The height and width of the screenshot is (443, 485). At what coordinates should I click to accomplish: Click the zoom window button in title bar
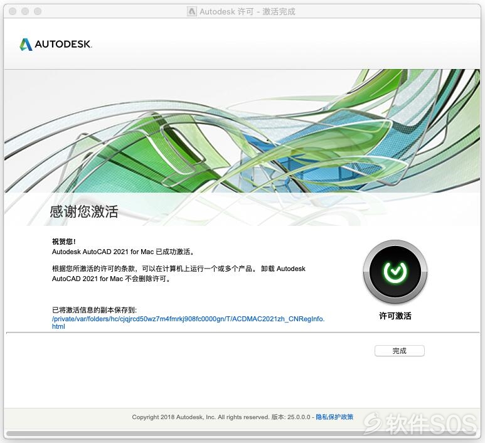(38, 11)
